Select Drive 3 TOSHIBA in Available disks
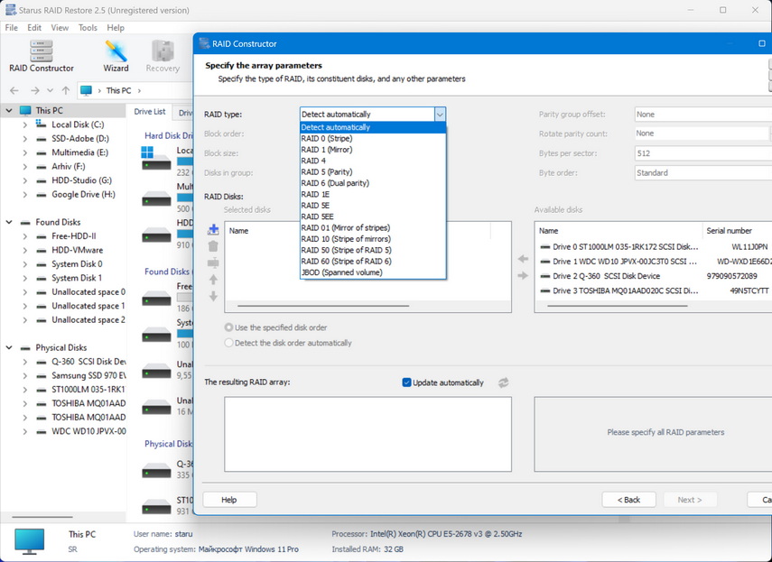Screen dimensions: 772x562 653,291
